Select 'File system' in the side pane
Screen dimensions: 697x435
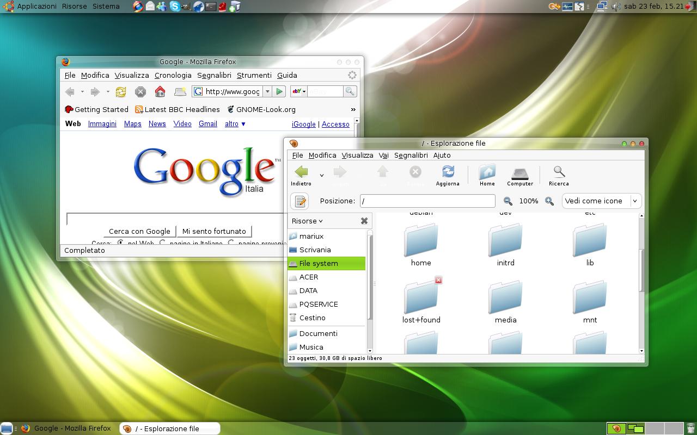(326, 263)
